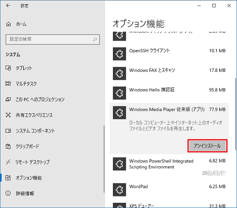Screen dimensions: 237x208
Task: Click the システム section header
Action: click(x=13, y=55)
